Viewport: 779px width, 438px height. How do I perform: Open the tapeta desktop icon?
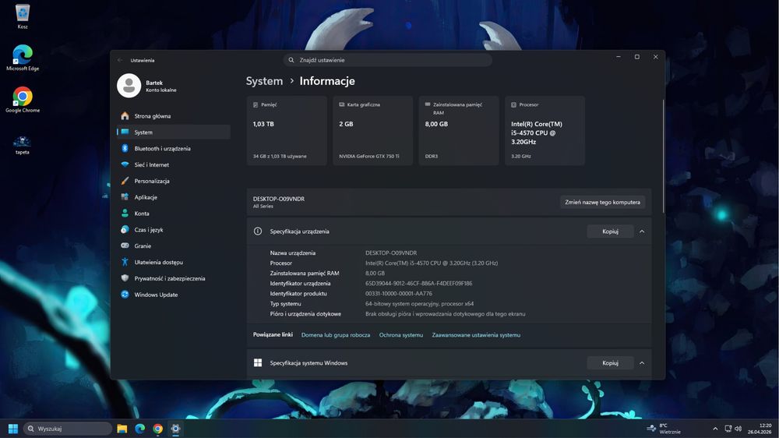pos(23,145)
